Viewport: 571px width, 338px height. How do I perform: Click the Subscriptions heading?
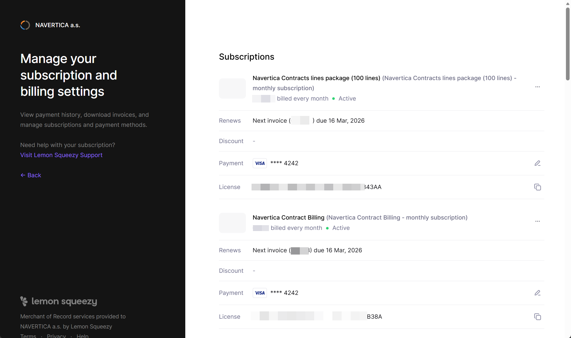[x=246, y=57]
